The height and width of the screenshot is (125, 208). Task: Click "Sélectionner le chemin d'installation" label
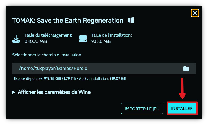[47, 55]
